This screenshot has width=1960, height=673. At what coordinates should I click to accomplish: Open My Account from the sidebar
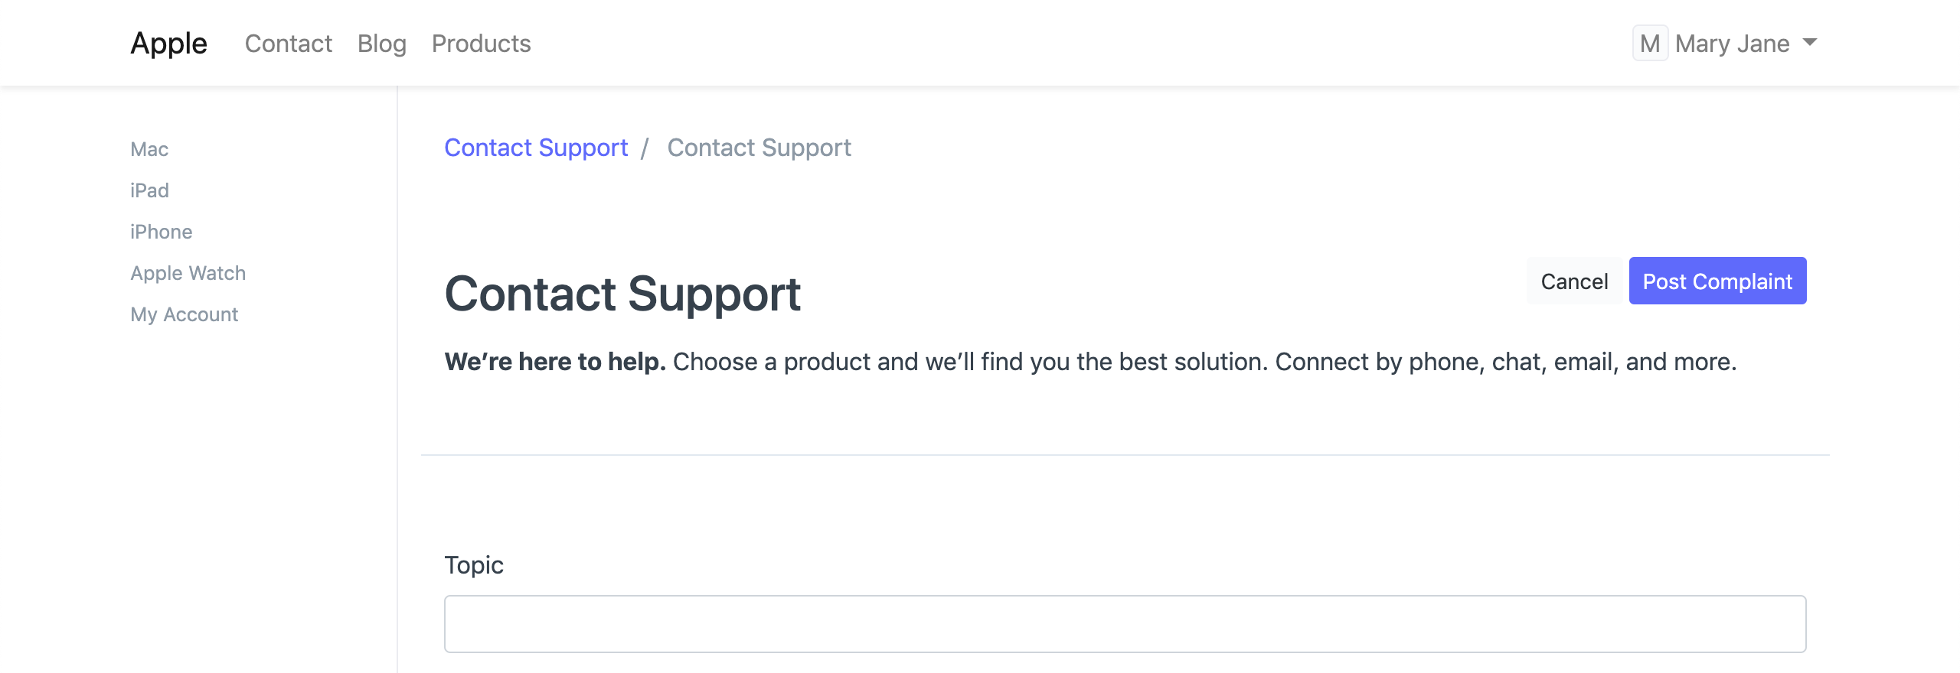pyautogui.click(x=184, y=314)
